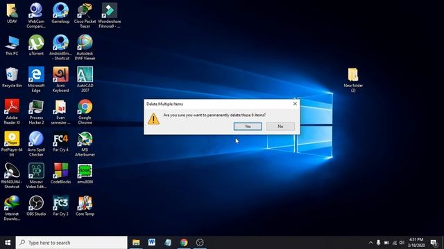The width and height of the screenshot is (444, 249).
Task: Select the UDAY user folder icon
Action: coord(12,13)
